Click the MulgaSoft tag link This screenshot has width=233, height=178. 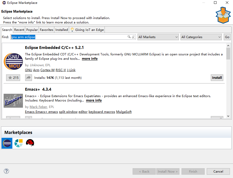click(124, 112)
